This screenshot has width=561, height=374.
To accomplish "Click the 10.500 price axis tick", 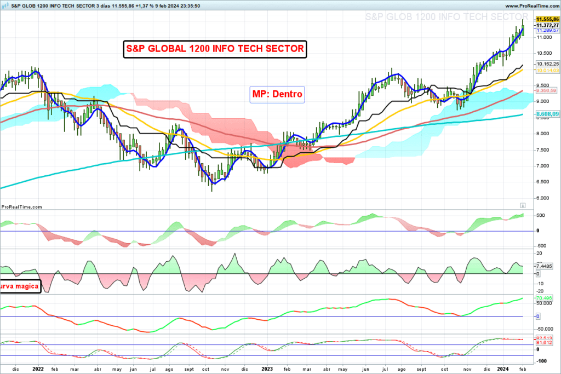I will [x=544, y=53].
